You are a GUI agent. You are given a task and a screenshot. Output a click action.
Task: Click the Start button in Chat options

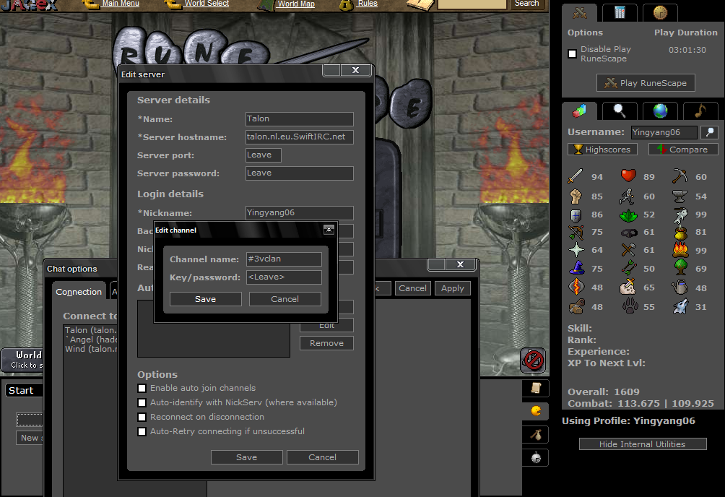(x=24, y=390)
